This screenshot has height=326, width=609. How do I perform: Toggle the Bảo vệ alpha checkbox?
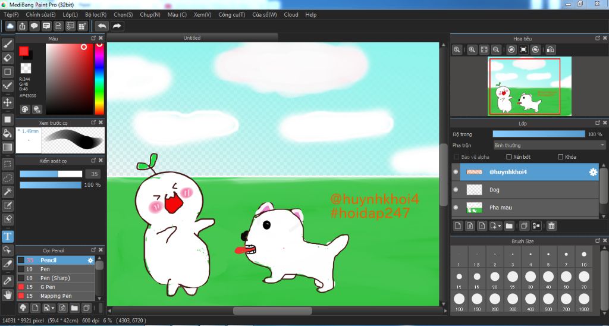457,157
